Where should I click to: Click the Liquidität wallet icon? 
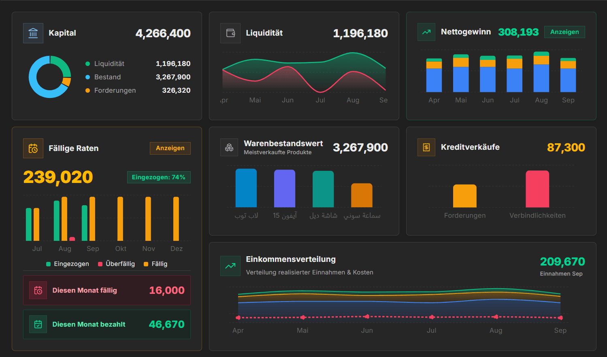pyautogui.click(x=230, y=33)
